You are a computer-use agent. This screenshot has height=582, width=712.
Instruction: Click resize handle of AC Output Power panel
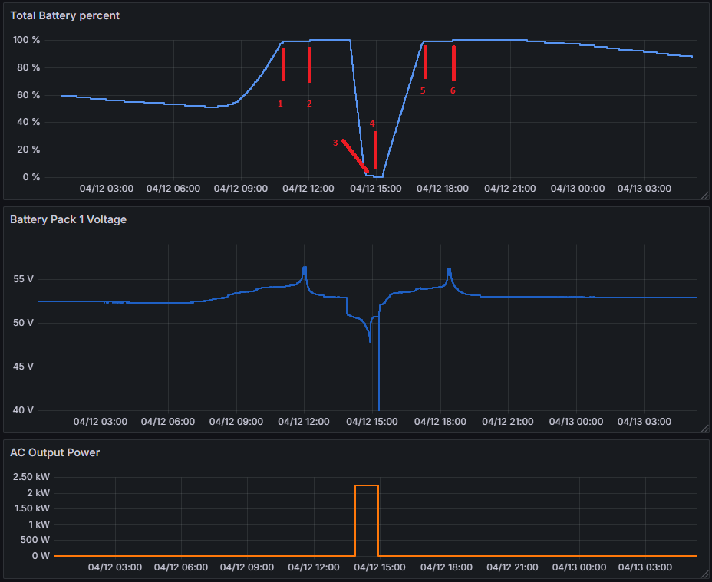click(x=705, y=574)
